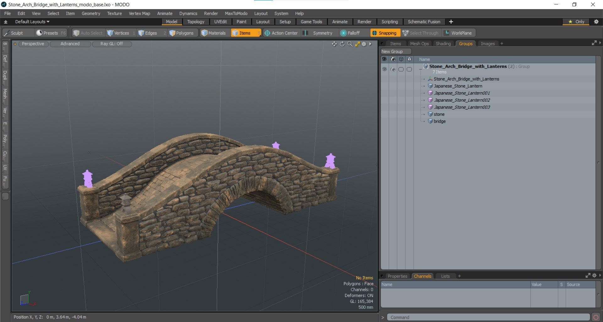Open the Presets browser
This screenshot has height=322, width=603.
coord(51,33)
